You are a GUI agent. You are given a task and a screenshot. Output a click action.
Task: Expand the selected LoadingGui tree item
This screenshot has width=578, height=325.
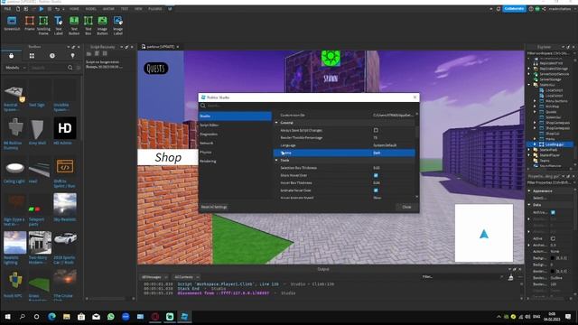535,144
